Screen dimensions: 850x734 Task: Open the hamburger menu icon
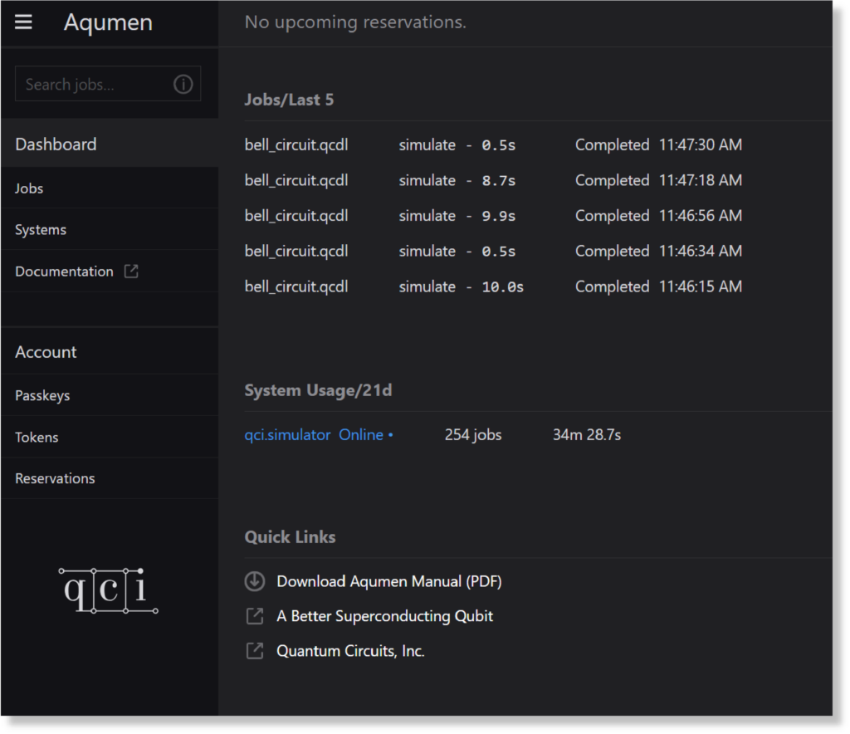pyautogui.click(x=23, y=22)
